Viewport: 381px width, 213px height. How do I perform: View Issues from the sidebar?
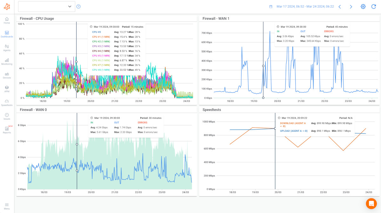point(6,116)
